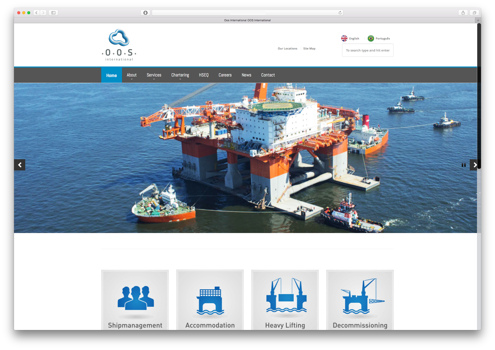Pause the image carousel slideshow
This screenshot has height=350, width=495.
pos(464,165)
